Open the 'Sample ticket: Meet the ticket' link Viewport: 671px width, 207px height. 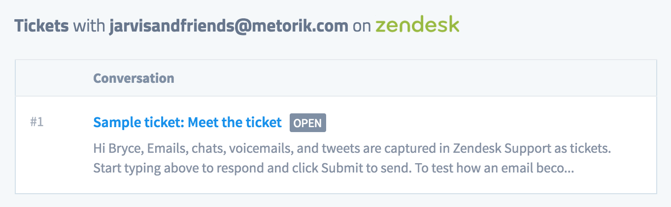pos(187,122)
